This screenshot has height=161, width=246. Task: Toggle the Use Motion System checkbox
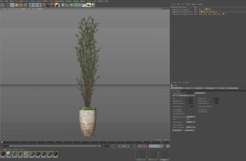pyautogui.click(x=187, y=114)
